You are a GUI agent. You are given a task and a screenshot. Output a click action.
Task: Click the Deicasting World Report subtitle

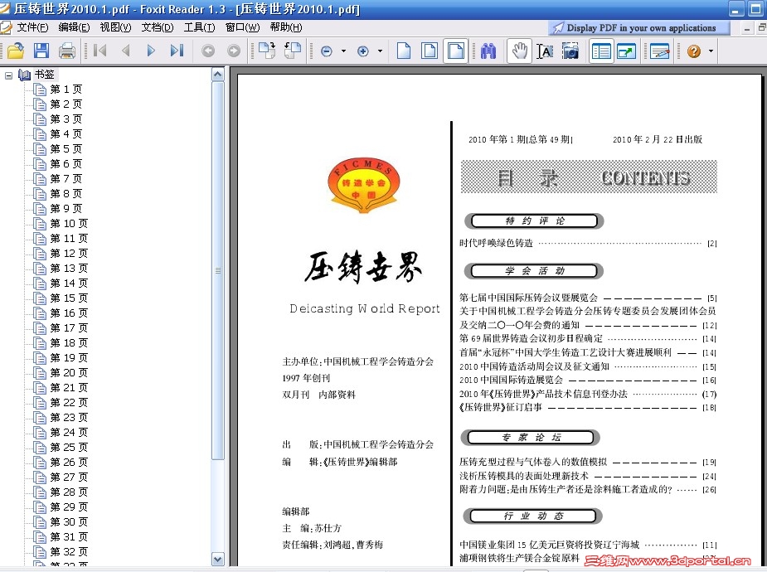coord(365,308)
